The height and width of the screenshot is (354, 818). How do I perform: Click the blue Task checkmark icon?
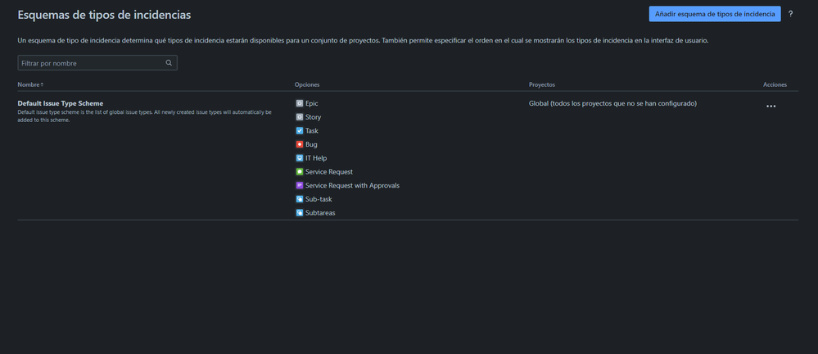[300, 130]
